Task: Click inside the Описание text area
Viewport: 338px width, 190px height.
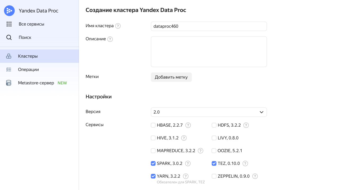Action: (209, 52)
